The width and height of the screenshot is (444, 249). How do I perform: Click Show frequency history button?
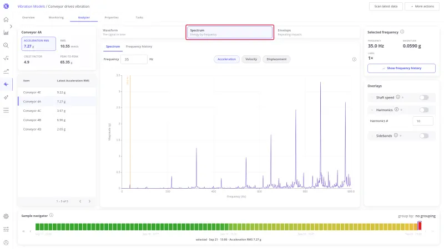[x=401, y=68]
